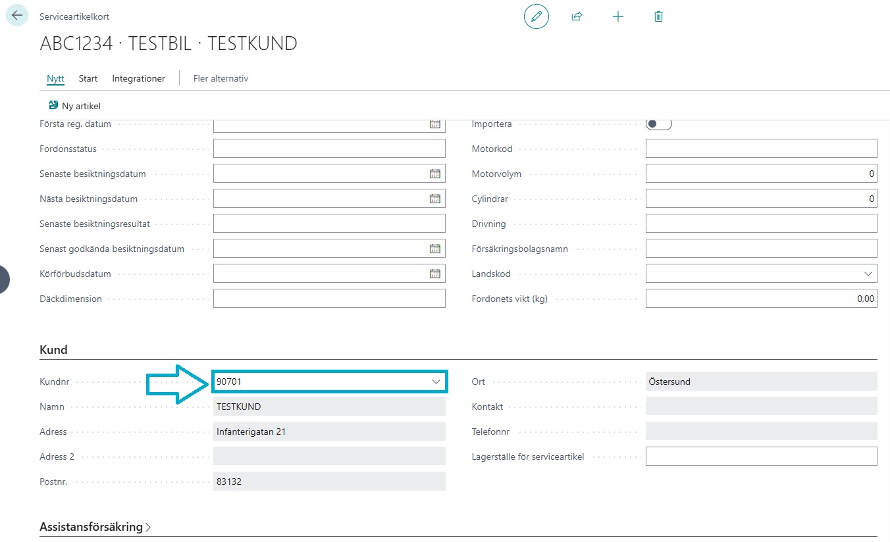Open calendar picker for Körförbudsdatum
Image resolution: width=890 pixels, height=542 pixels.
coord(435,274)
